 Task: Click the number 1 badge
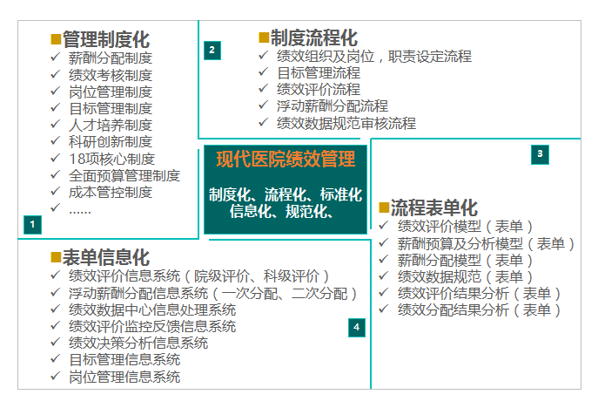pos(31,224)
